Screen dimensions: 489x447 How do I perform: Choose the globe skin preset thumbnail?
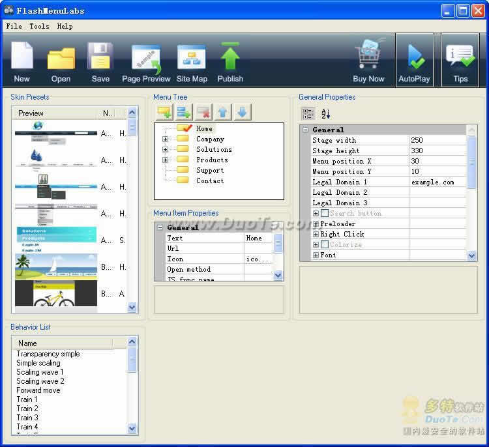pyautogui.click(x=56, y=133)
